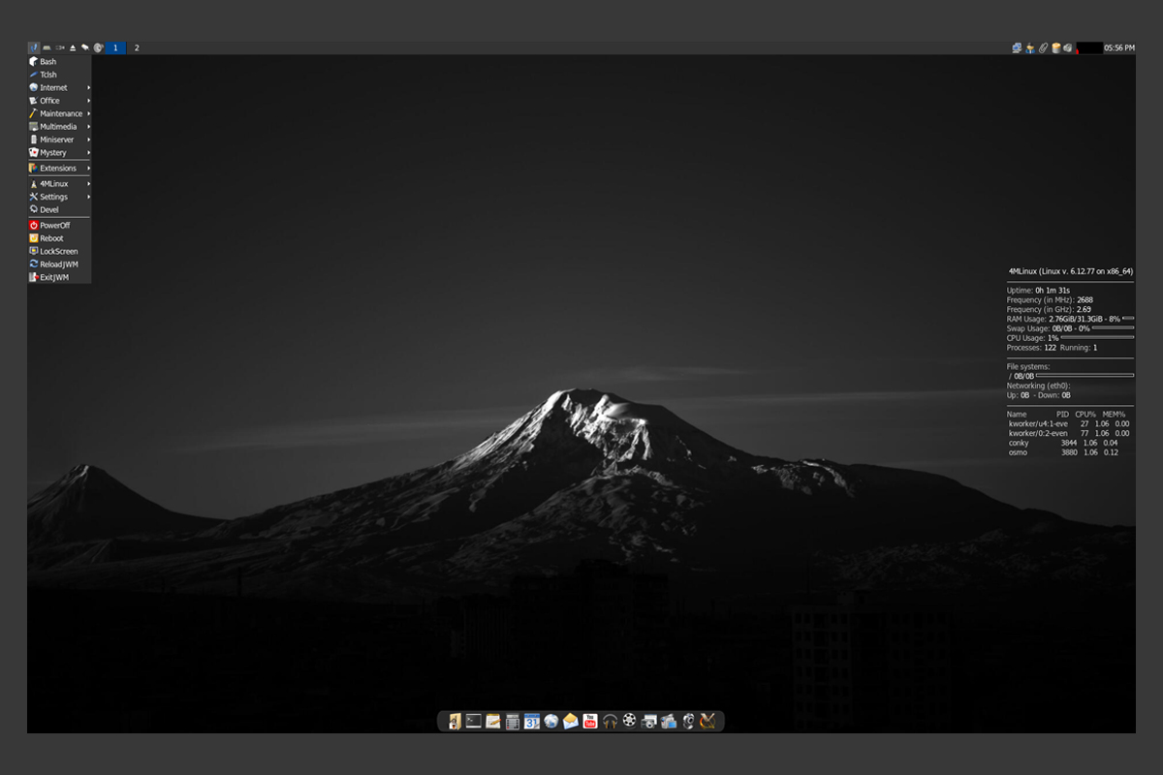
Task: Open the webcam icon in the dock
Action: point(688,721)
